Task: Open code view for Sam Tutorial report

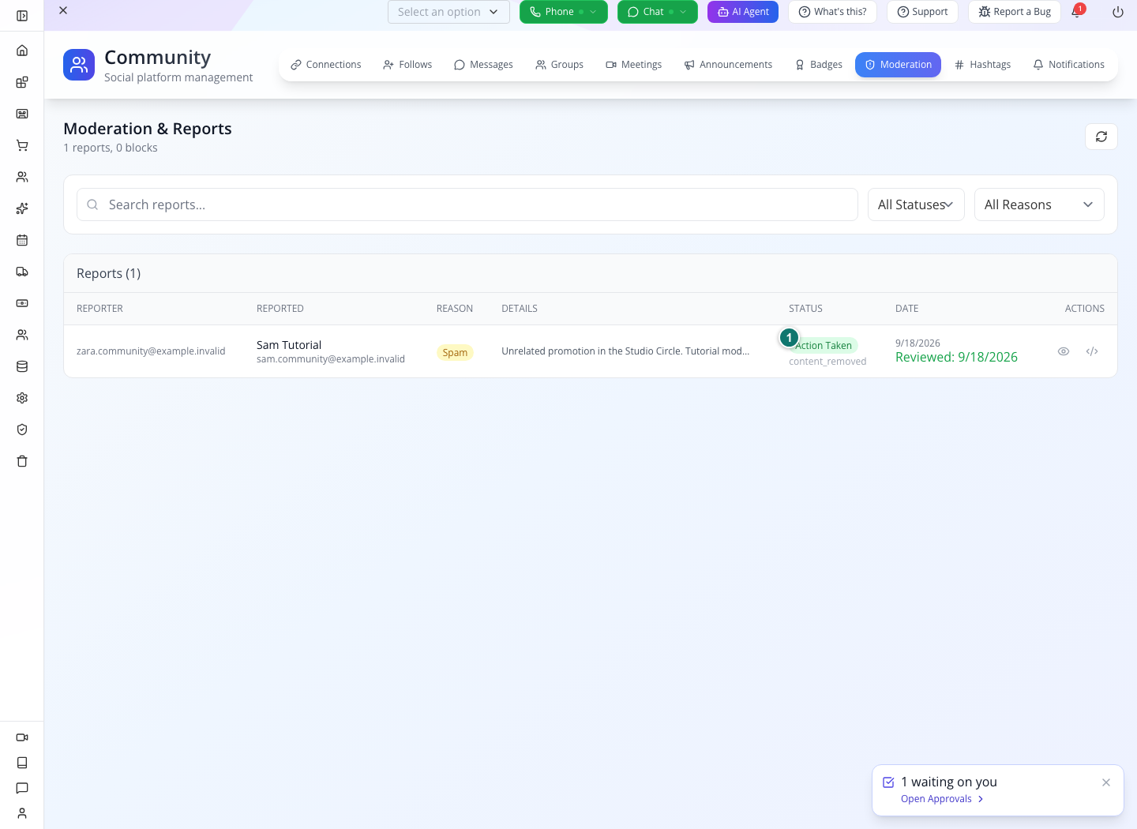Action: tap(1092, 351)
